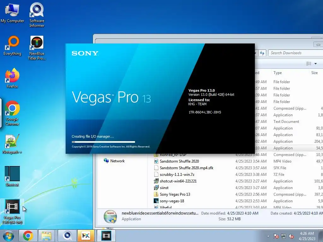Click the network tray icon

(284, 236)
